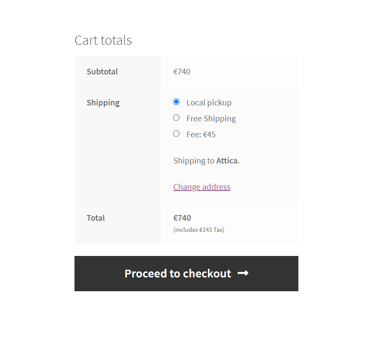Click the "Shipping to" destination text
The height and width of the screenshot is (345, 372).
click(x=193, y=161)
